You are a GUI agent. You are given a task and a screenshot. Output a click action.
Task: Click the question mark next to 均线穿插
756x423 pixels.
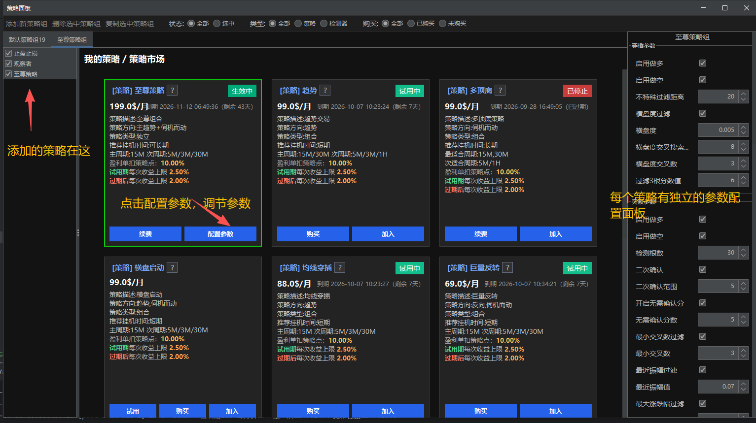[340, 267]
